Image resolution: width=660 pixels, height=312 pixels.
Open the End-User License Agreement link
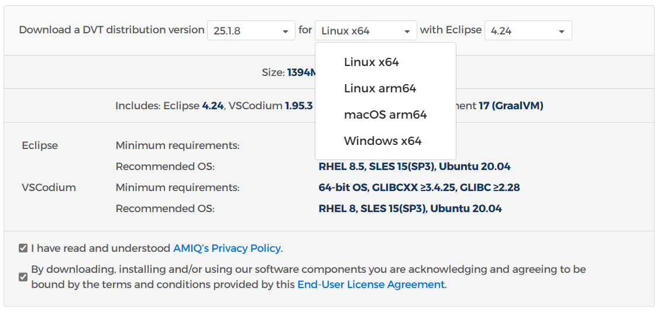coord(371,285)
